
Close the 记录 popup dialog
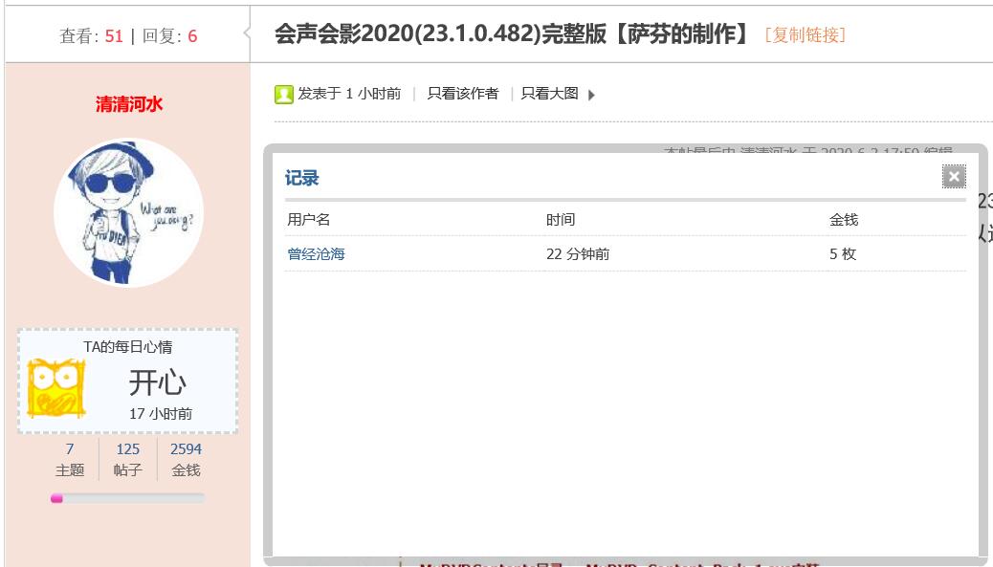pyautogui.click(x=954, y=177)
